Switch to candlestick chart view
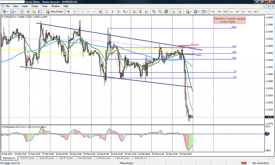The width and height of the screenshot is (275, 165). click(x=140, y=11)
